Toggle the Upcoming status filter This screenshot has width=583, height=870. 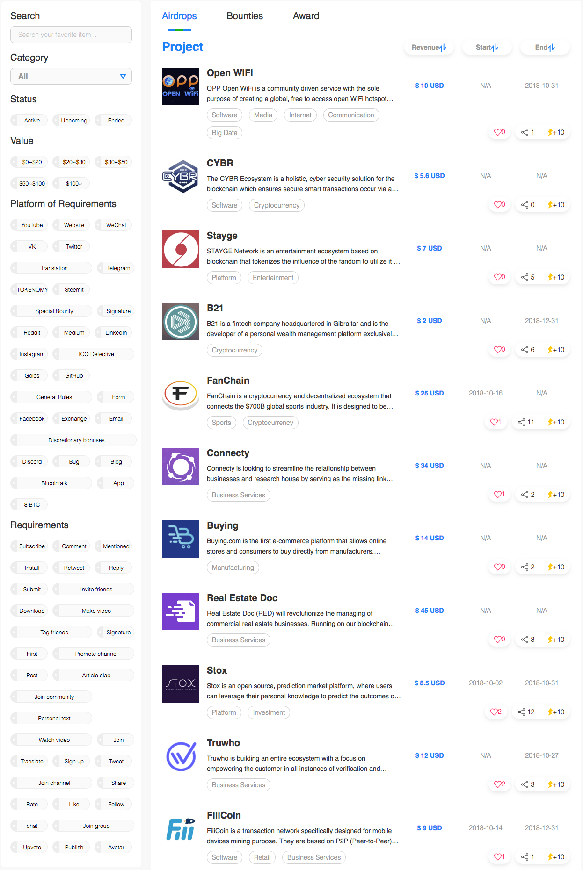point(71,121)
